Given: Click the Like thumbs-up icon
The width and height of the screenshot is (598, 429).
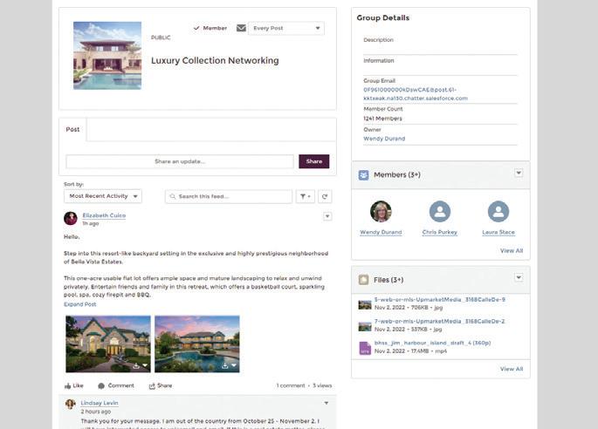Looking at the screenshot, I should [x=67, y=386].
